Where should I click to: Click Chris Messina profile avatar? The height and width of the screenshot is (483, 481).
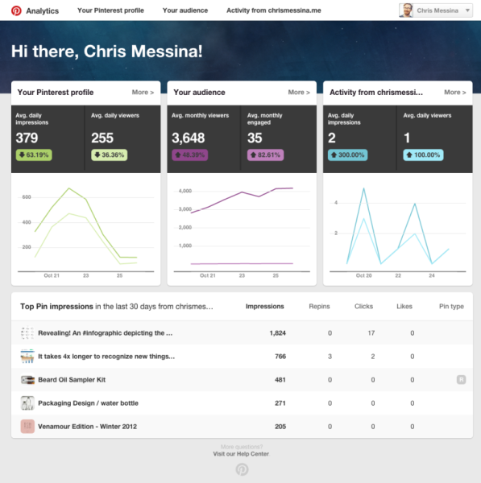(x=406, y=10)
